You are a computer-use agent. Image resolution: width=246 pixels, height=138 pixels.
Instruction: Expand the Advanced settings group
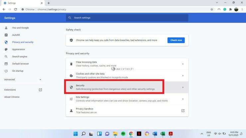tap(23, 80)
